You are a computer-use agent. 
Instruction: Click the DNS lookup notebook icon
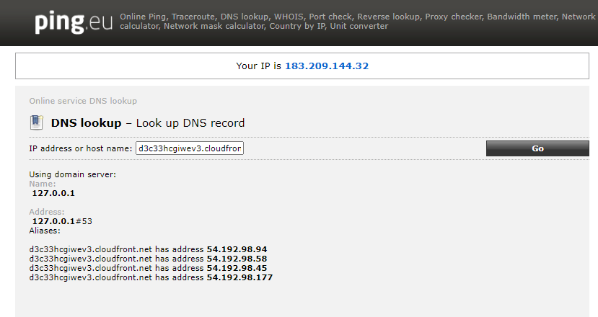[x=36, y=122]
